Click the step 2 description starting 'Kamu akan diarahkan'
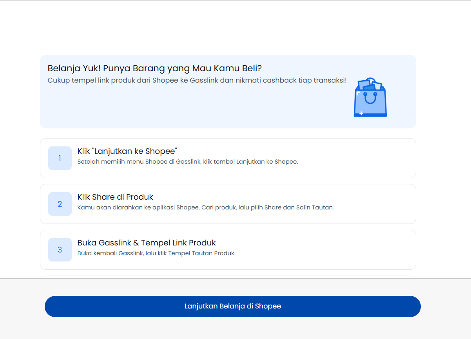 [205, 207]
